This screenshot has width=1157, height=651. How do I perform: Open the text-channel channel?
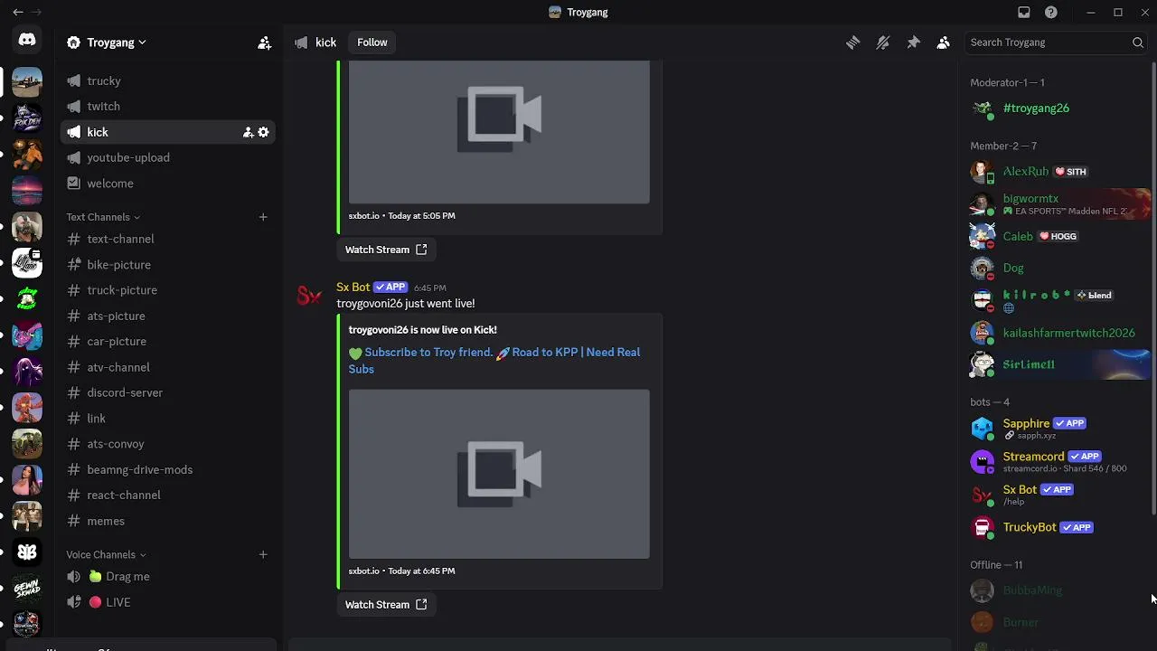pyautogui.click(x=168, y=239)
